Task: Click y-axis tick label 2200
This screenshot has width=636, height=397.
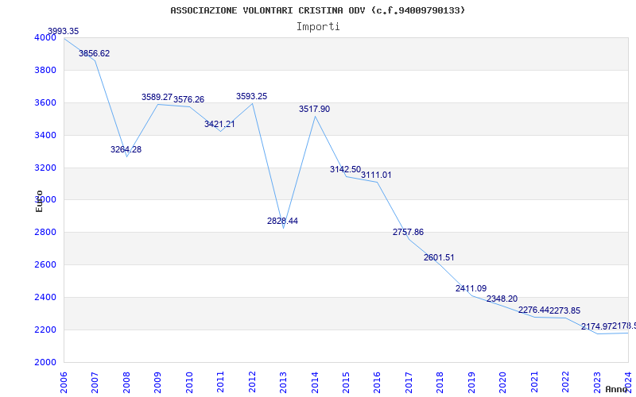Action: tap(45, 330)
